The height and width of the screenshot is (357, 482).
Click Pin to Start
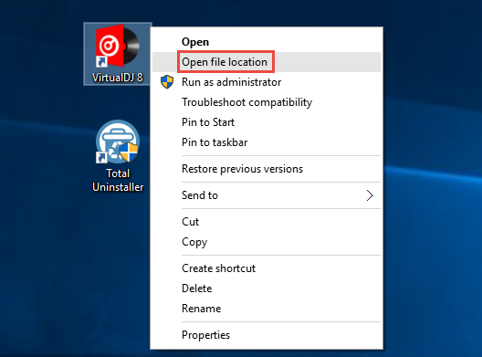[267, 122]
